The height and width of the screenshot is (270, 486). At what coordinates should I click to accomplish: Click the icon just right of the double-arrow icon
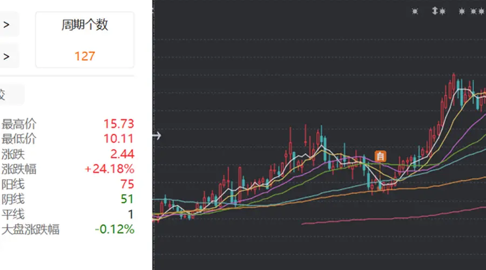click(442, 11)
